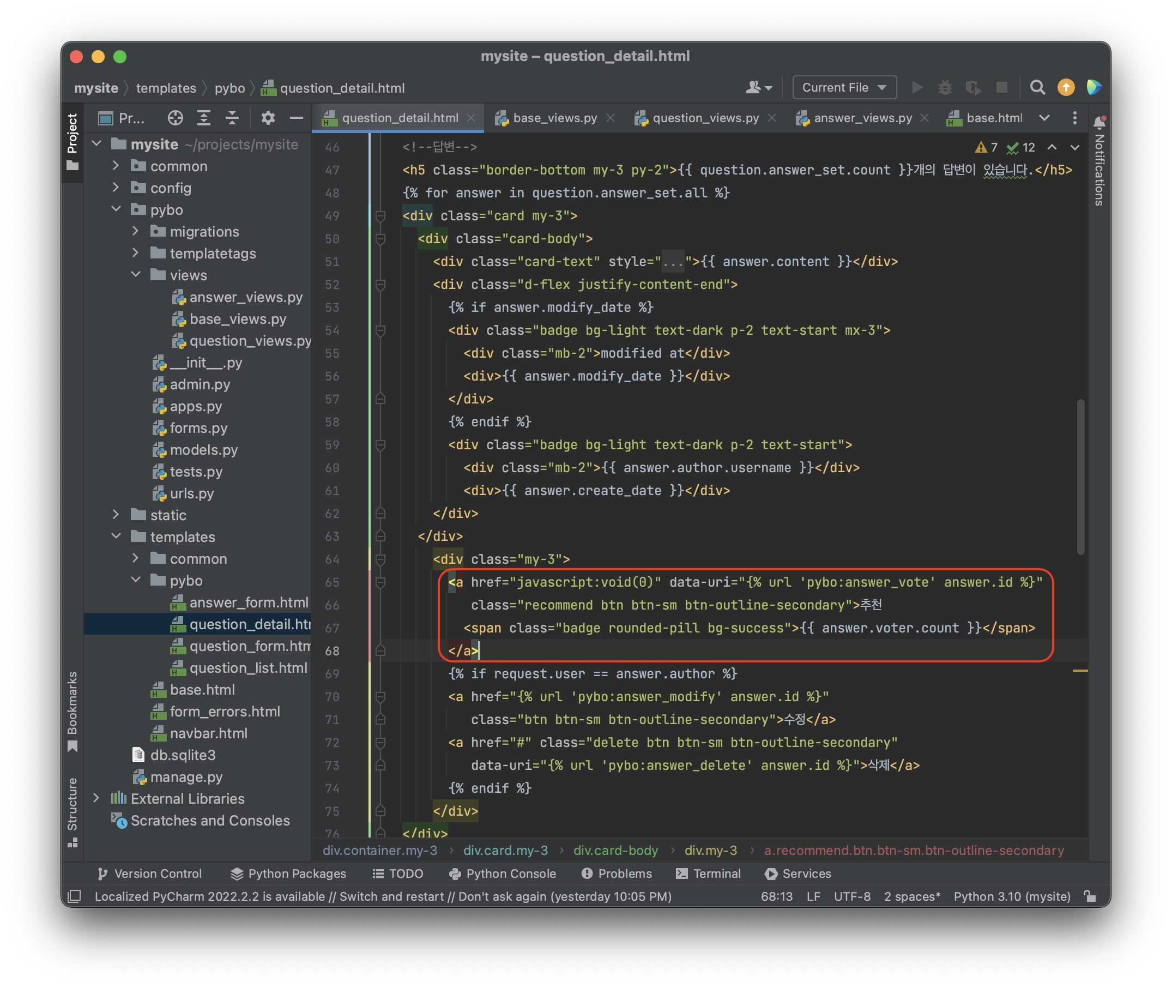Image resolution: width=1172 pixels, height=988 pixels.
Task: Collapse the views folder in the project tree
Action: pyautogui.click(x=136, y=275)
